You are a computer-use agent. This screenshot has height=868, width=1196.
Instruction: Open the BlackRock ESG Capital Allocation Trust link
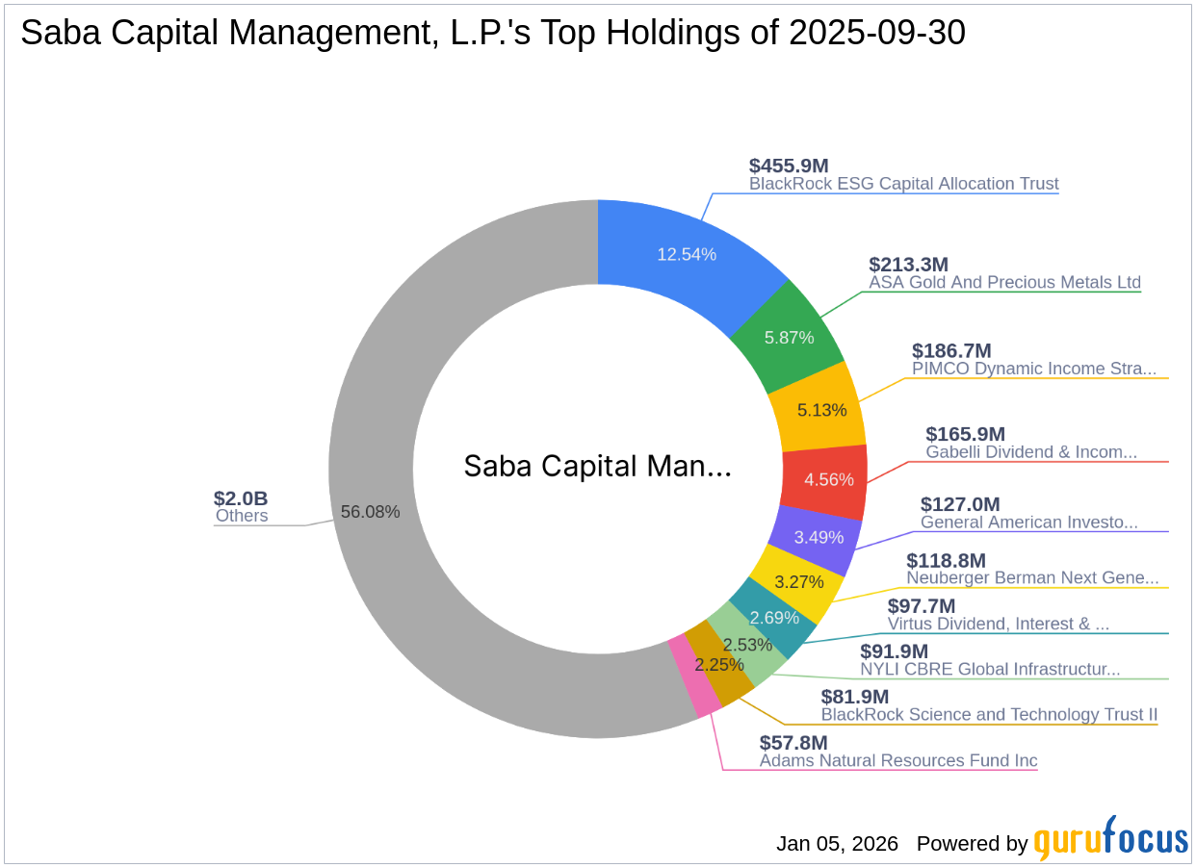(x=903, y=184)
